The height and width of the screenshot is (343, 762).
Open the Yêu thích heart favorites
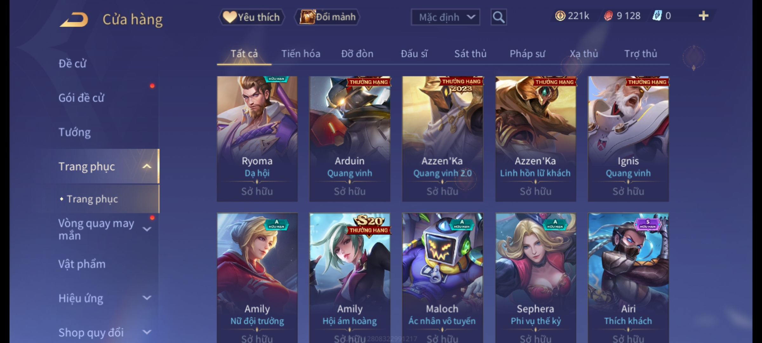[x=251, y=17]
